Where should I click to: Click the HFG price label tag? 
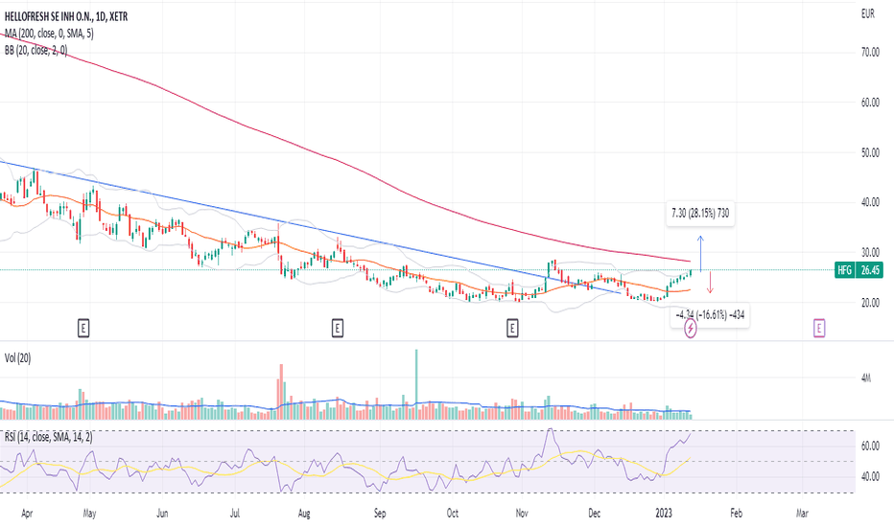[844, 270]
